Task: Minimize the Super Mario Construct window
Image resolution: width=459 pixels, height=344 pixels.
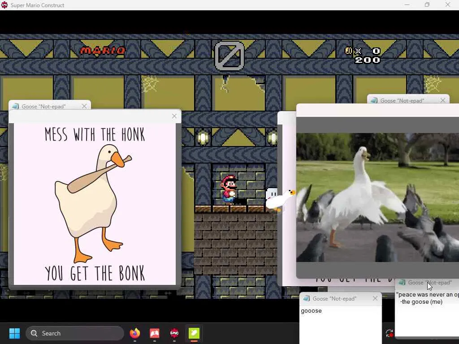Action: coord(407,5)
